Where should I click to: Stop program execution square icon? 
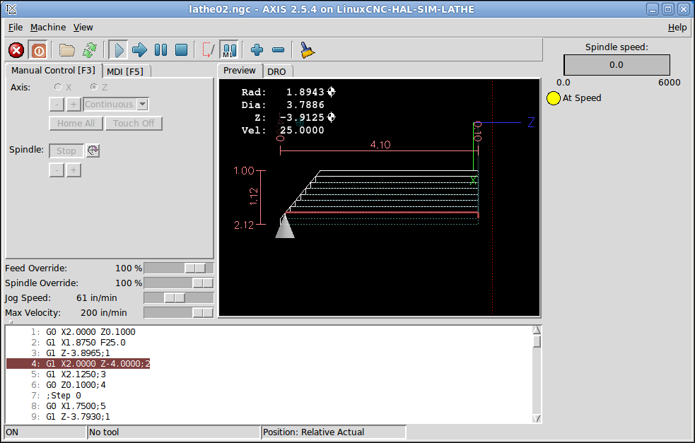tap(181, 50)
